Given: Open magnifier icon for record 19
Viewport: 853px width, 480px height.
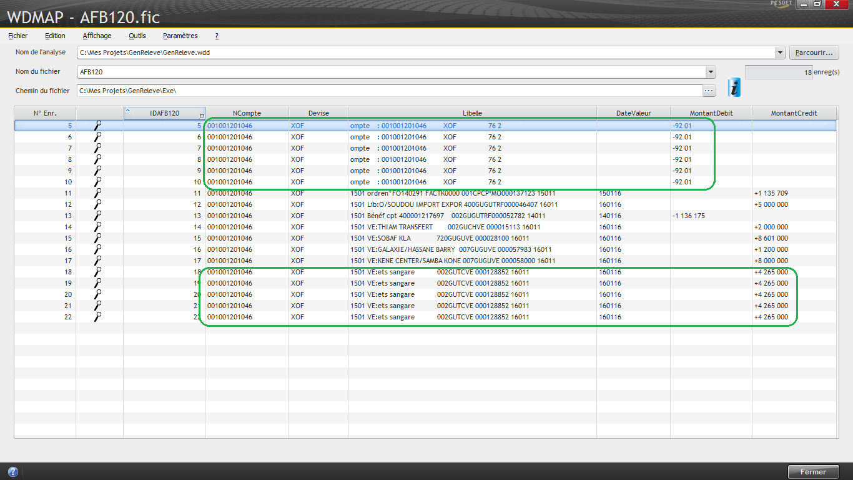Looking at the screenshot, I should pyautogui.click(x=98, y=283).
